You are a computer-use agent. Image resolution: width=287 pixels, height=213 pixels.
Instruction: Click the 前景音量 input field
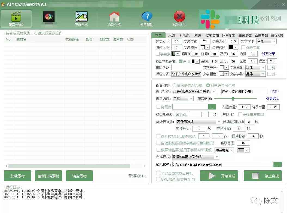[244, 107]
